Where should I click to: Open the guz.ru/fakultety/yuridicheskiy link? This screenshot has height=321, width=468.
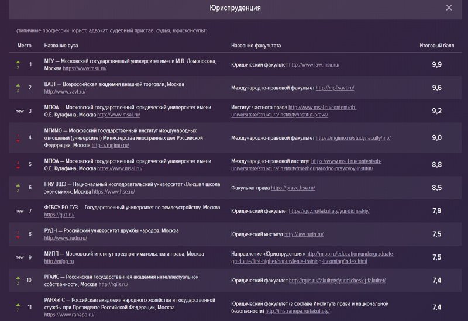pyautogui.click(x=329, y=211)
